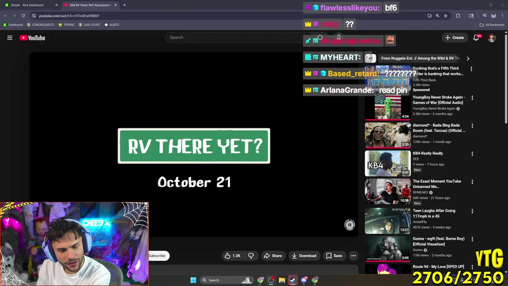The width and height of the screenshot is (508, 286).
Task: Reload the YouTube page
Action: click(23, 15)
